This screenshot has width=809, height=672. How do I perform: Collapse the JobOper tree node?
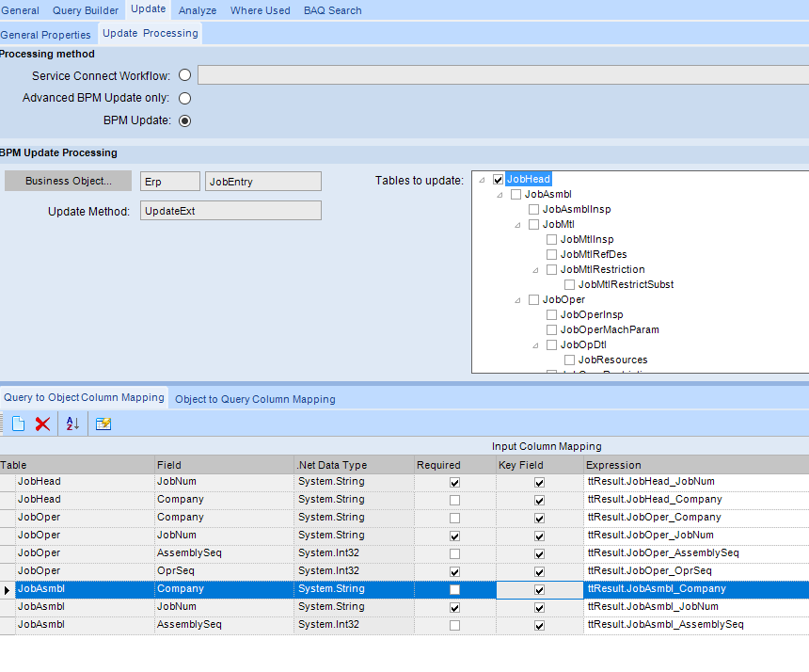[x=518, y=300]
